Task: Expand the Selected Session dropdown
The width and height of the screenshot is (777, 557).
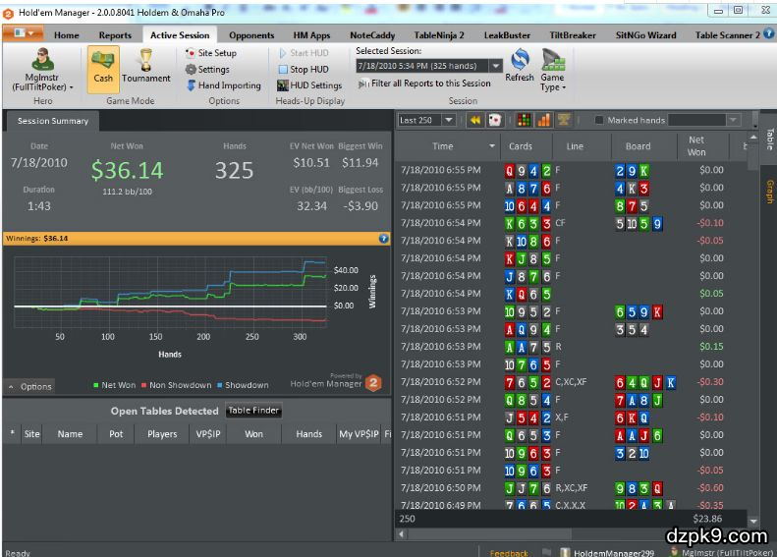Action: pyautogui.click(x=495, y=66)
